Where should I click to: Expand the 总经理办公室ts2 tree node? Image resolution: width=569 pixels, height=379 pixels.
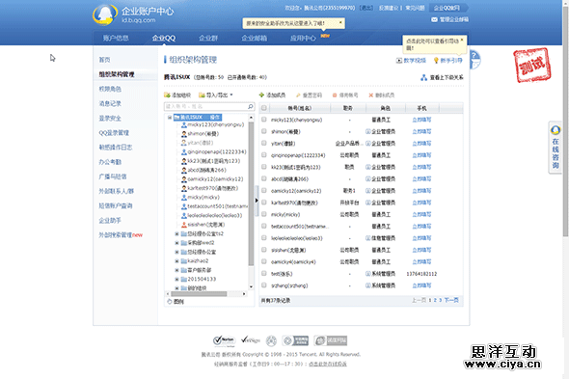176,233
